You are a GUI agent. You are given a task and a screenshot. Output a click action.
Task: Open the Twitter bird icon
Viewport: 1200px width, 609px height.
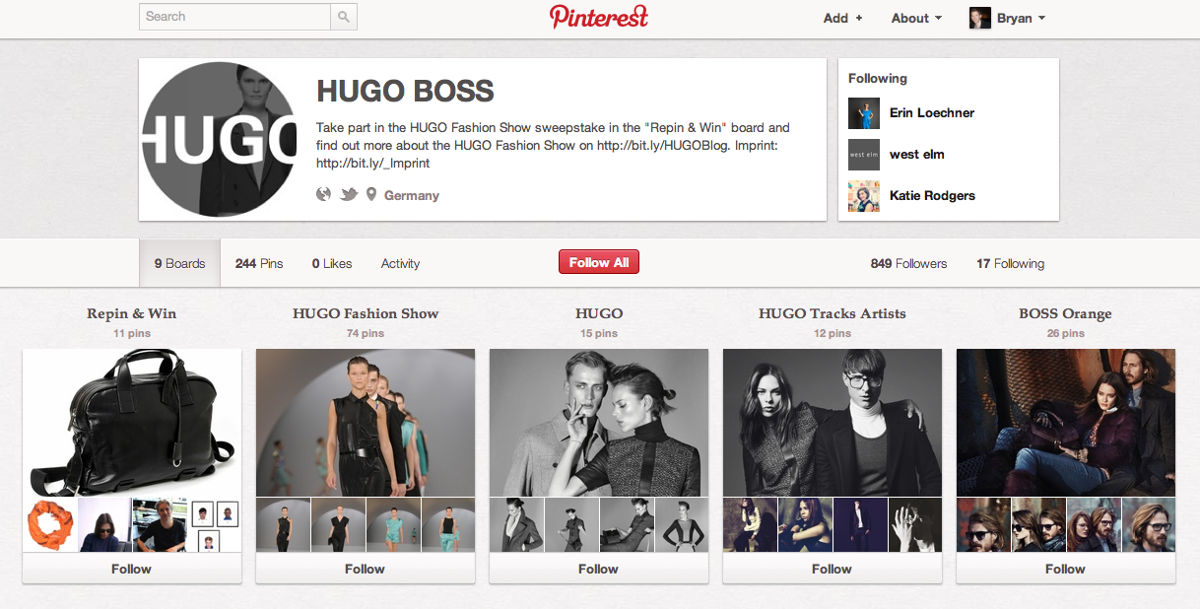pos(349,195)
